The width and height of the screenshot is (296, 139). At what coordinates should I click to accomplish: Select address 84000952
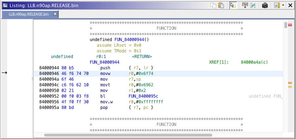[x=49, y=96]
